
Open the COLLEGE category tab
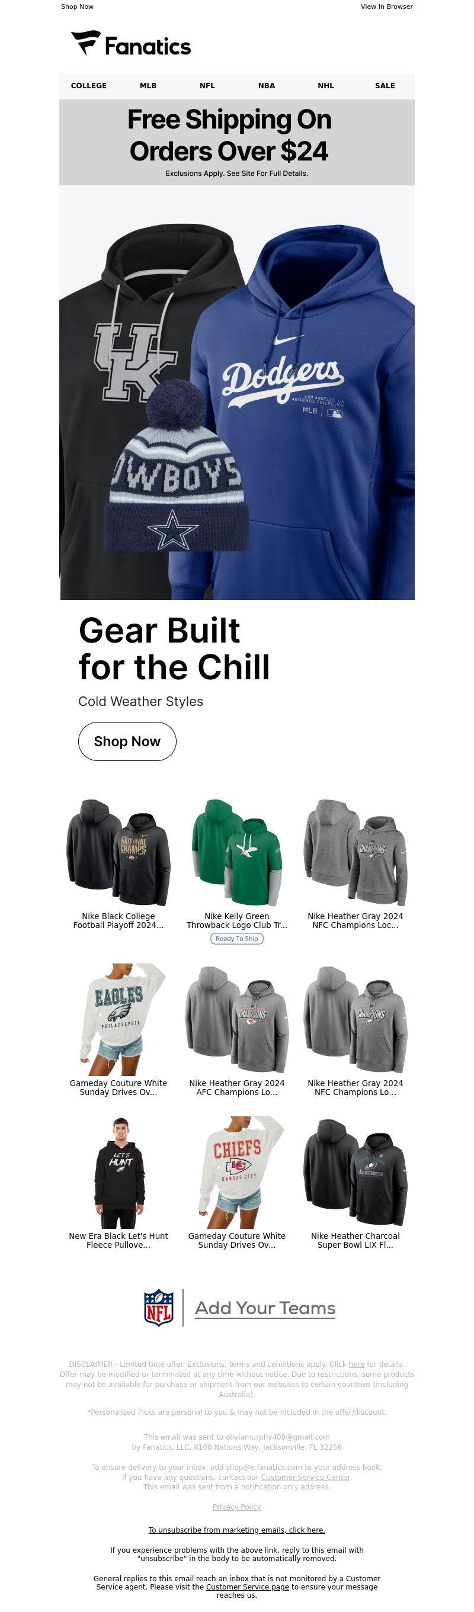tap(88, 86)
